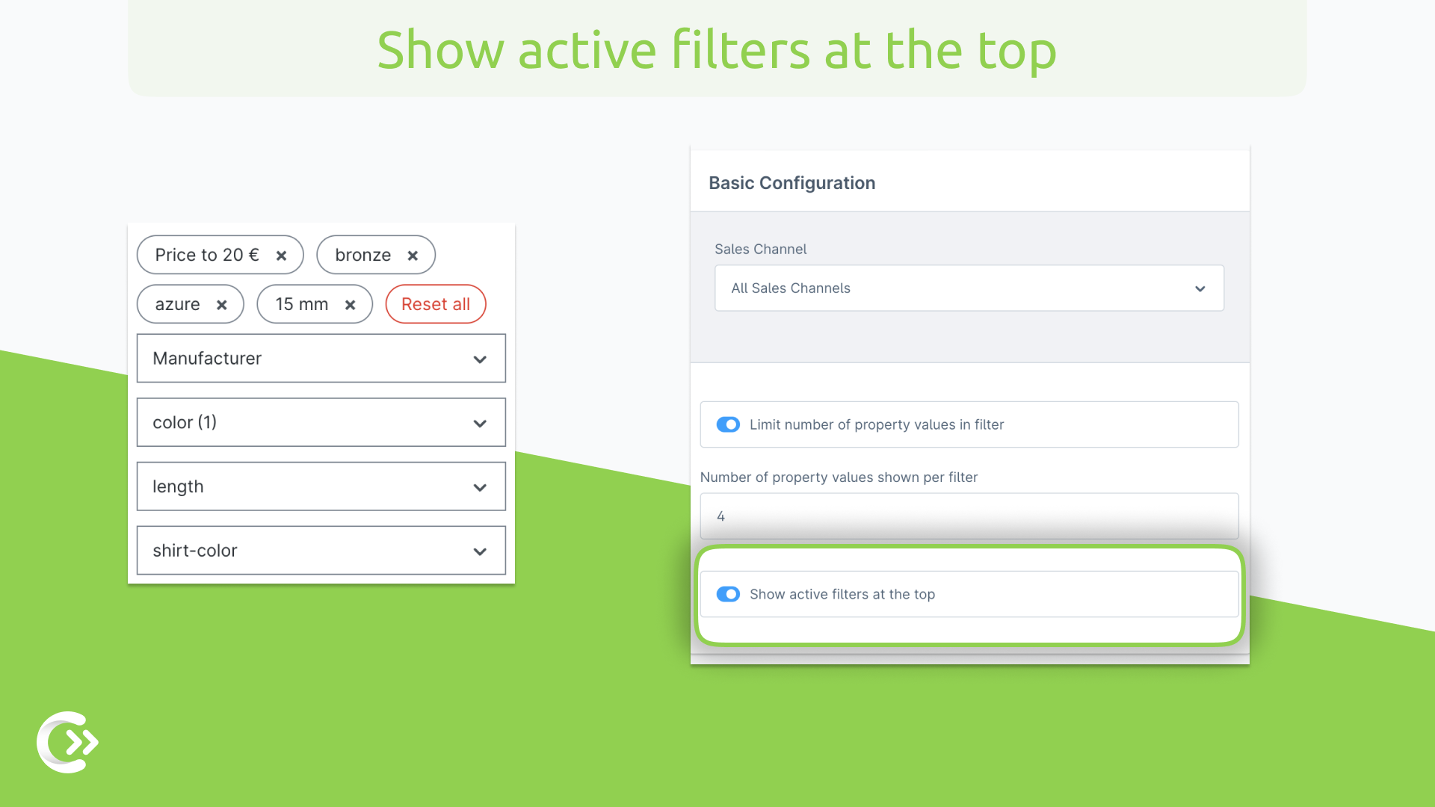The height and width of the screenshot is (807, 1435).
Task: Click the green highlighted Show active filters row
Action: tap(970, 593)
